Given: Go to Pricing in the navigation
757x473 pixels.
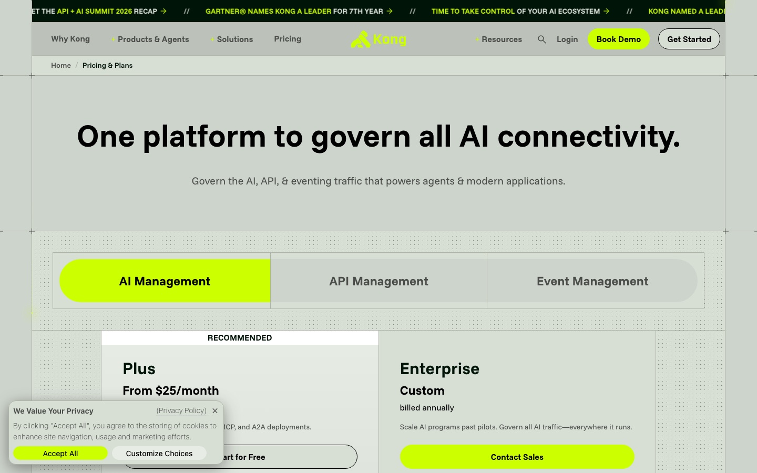Looking at the screenshot, I should coord(288,39).
